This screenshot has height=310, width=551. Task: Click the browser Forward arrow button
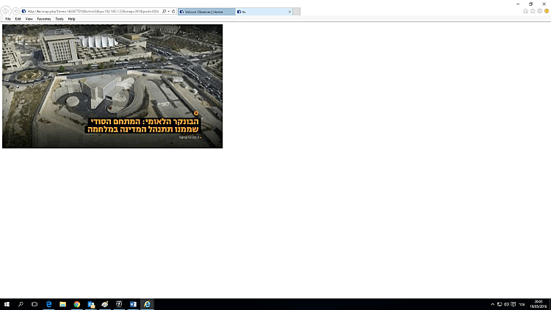pos(15,12)
